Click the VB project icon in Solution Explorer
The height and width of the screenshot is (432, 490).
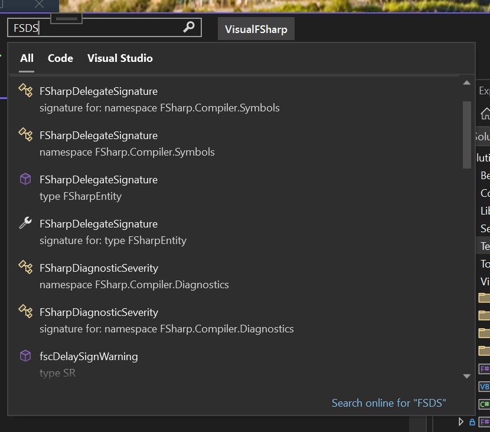[x=484, y=386]
